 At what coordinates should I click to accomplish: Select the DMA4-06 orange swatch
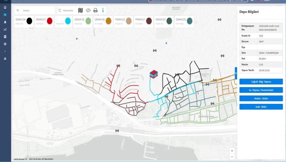tap(108, 21)
